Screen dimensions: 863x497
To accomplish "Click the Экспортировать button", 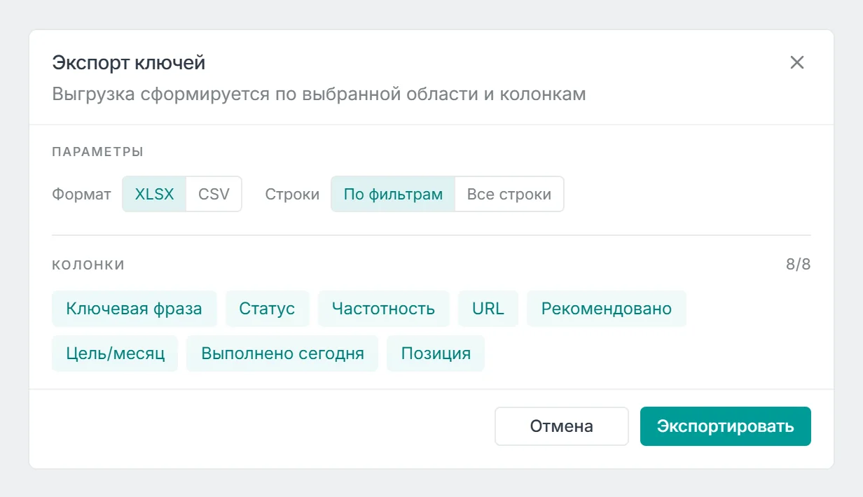I will pyautogui.click(x=726, y=426).
